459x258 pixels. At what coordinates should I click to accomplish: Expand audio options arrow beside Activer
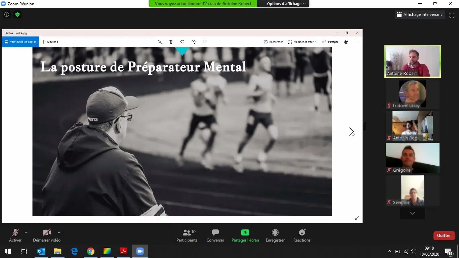tap(26, 232)
